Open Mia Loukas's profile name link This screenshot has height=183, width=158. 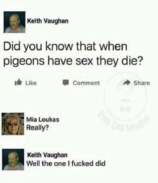click(43, 119)
